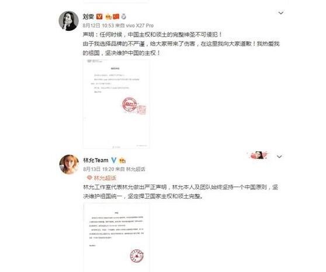Open the 刘雯 username link
The width and height of the screenshot is (326, 272).
[89, 16]
